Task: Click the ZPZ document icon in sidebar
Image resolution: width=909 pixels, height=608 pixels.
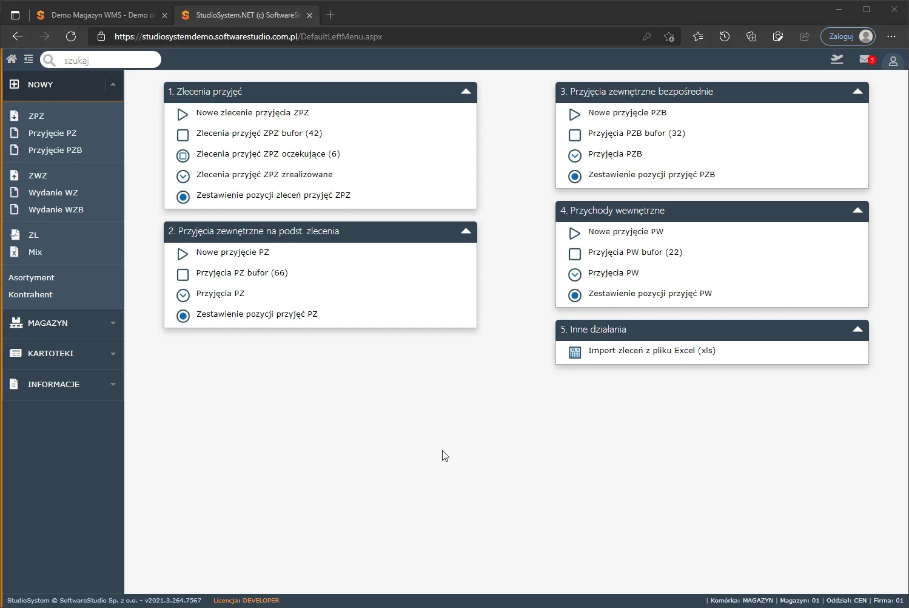Action: click(x=15, y=115)
